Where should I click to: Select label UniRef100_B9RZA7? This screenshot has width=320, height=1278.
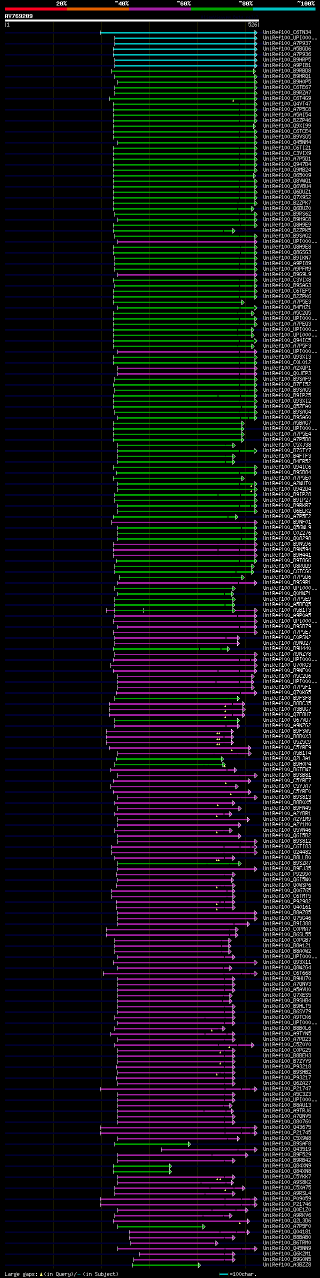[x=287, y=93]
